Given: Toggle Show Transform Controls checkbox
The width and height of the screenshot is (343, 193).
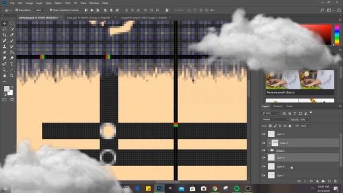Looking at the screenshot, I should click(x=51, y=10).
